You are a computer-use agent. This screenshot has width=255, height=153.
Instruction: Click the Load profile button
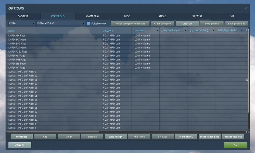212,23
